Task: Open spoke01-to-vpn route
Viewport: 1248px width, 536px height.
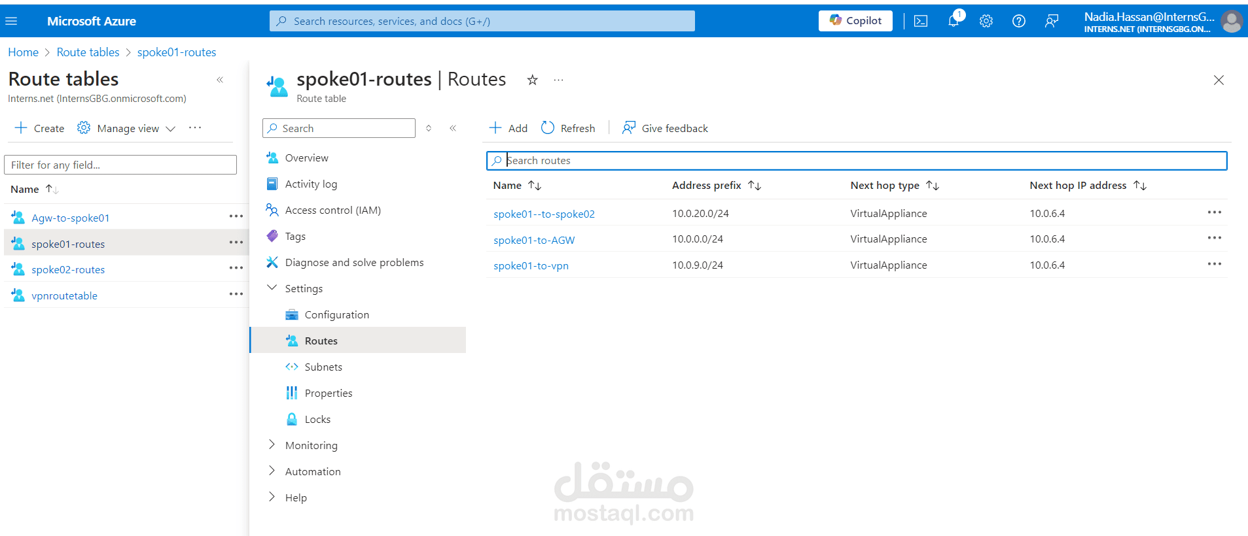Action: 531,265
